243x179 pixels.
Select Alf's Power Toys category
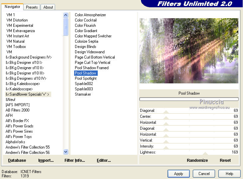click(19, 137)
